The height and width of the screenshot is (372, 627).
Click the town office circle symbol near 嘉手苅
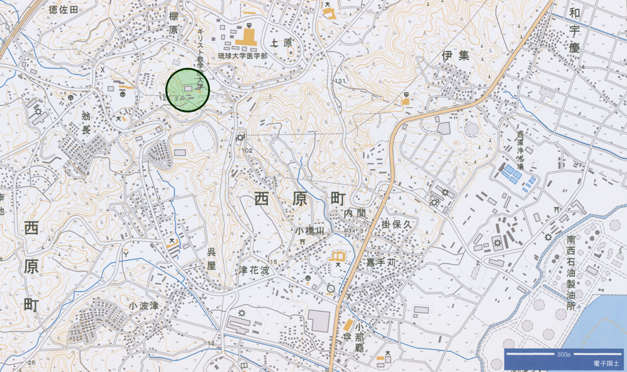pos(331,288)
